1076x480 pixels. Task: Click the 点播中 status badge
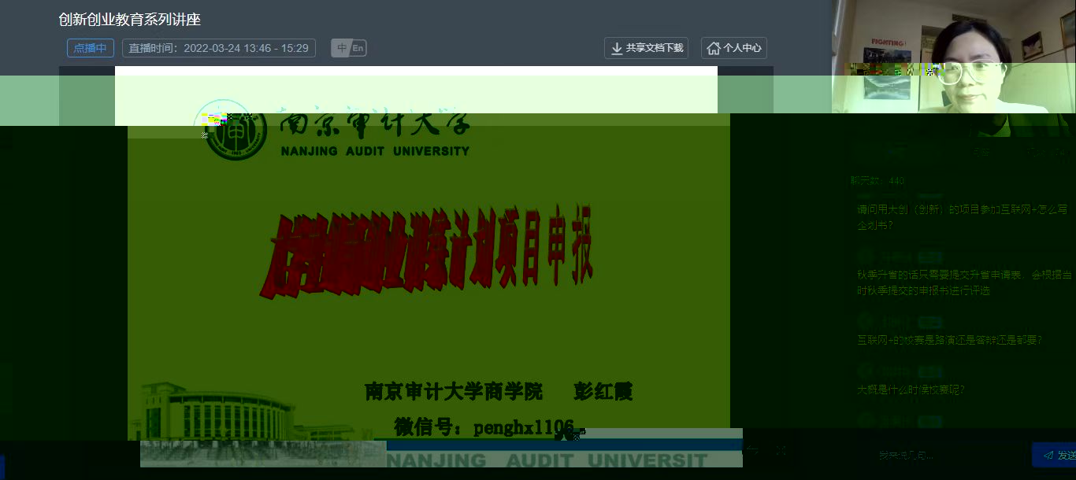90,48
